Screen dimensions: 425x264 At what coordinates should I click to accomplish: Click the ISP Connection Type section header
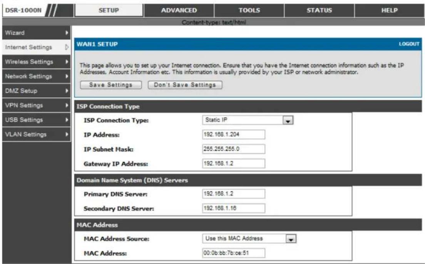tap(248, 106)
